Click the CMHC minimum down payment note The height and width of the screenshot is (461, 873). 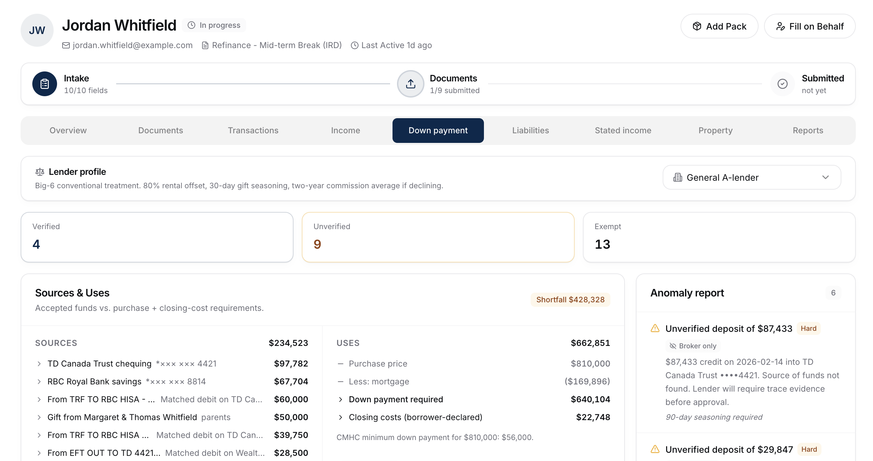click(435, 437)
